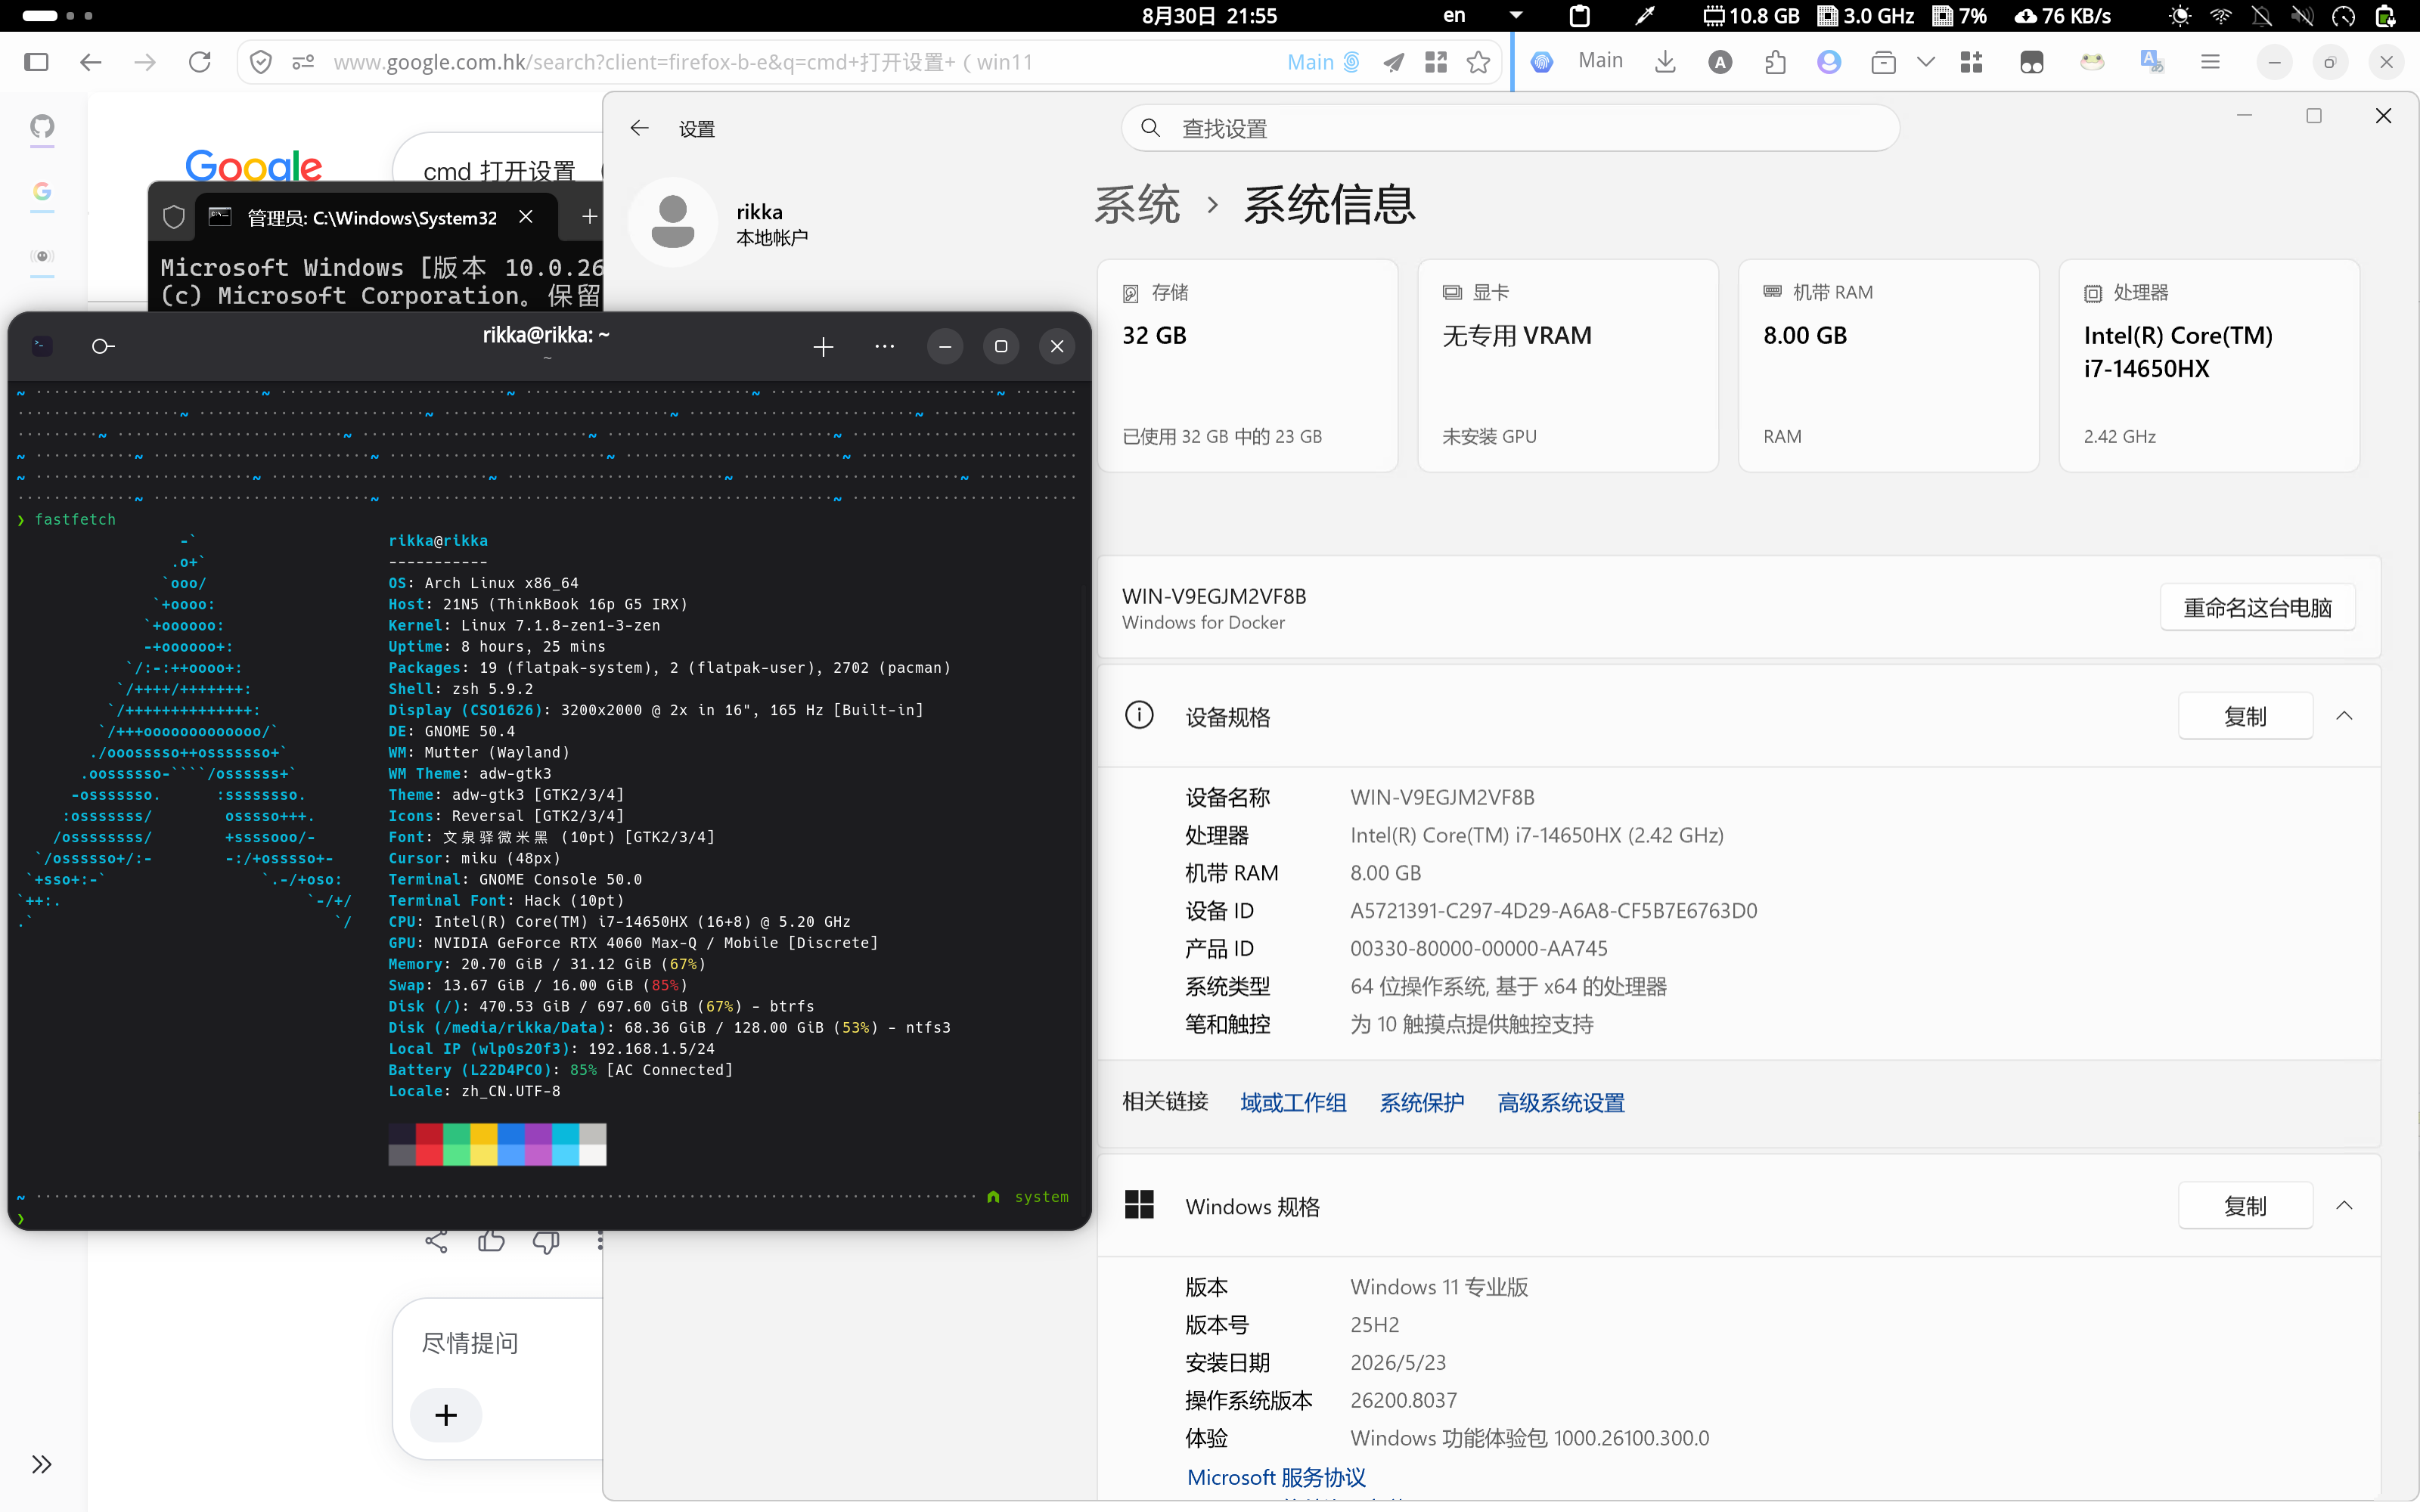Open 域或工作组 link
This screenshot has width=2420, height=1512.
coord(1293,1102)
